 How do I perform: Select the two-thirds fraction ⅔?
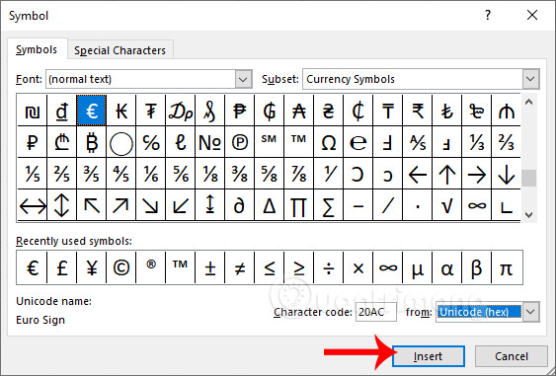(x=506, y=142)
